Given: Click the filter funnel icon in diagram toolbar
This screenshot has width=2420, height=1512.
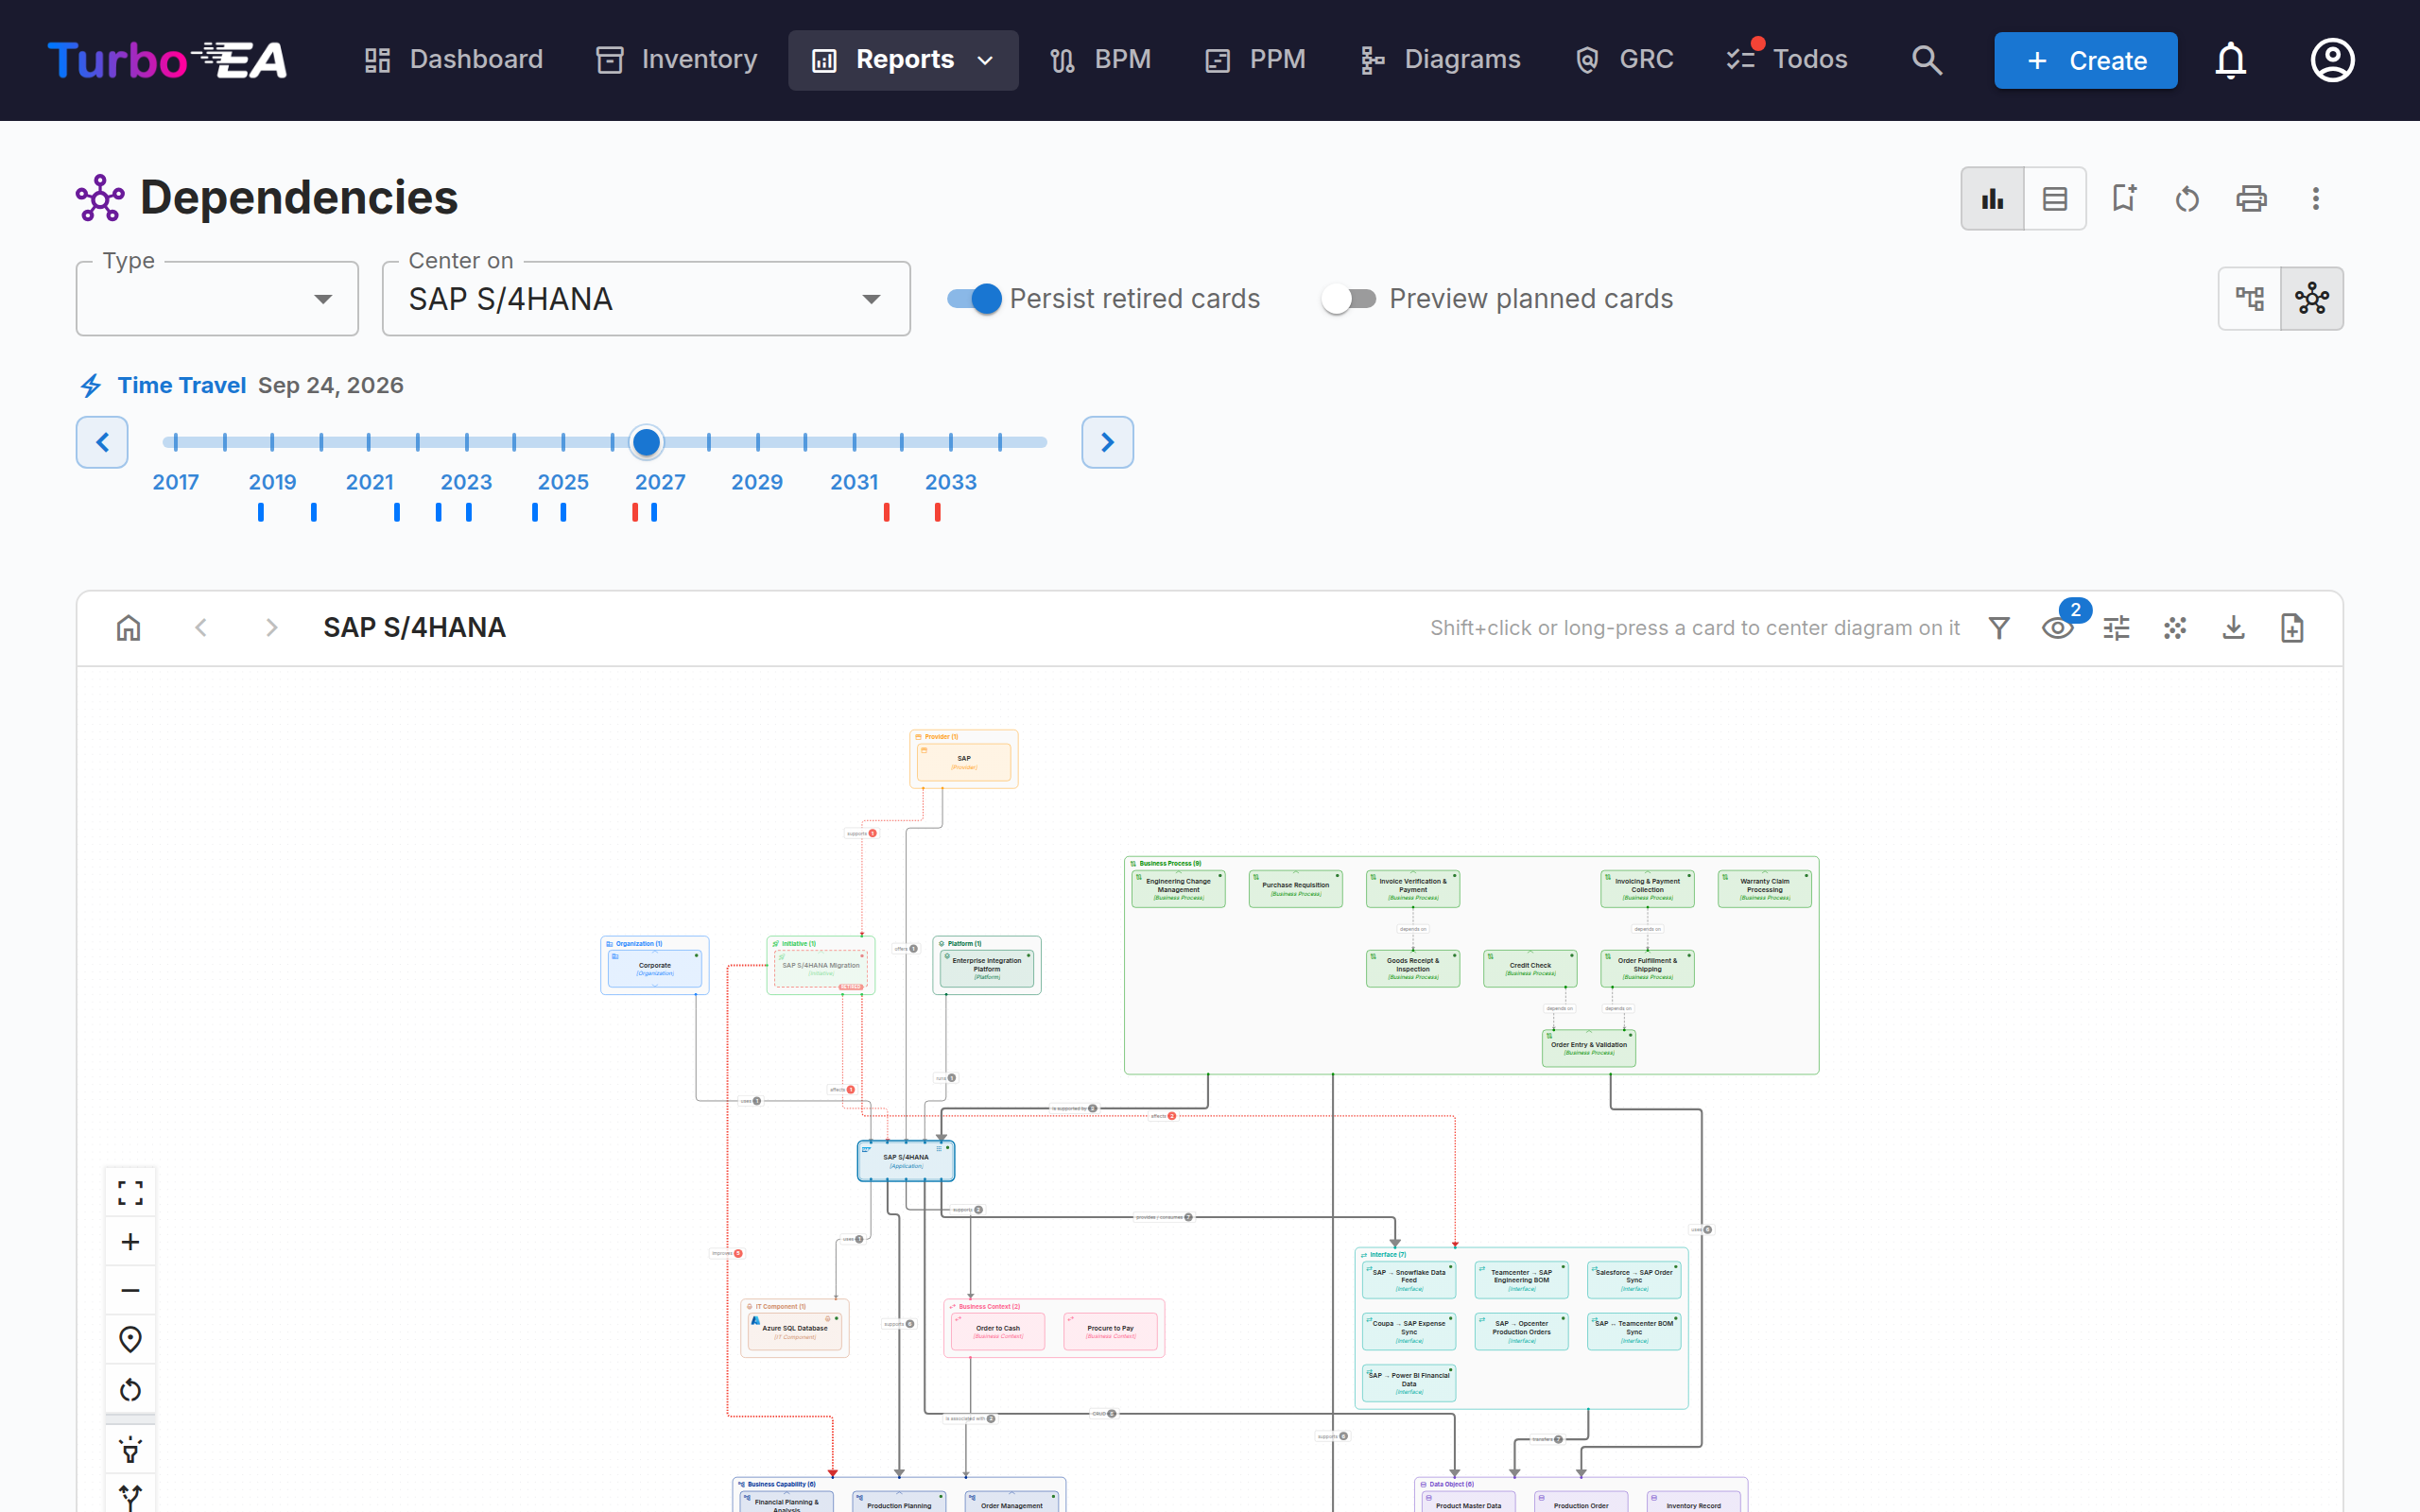Looking at the screenshot, I should point(1999,628).
